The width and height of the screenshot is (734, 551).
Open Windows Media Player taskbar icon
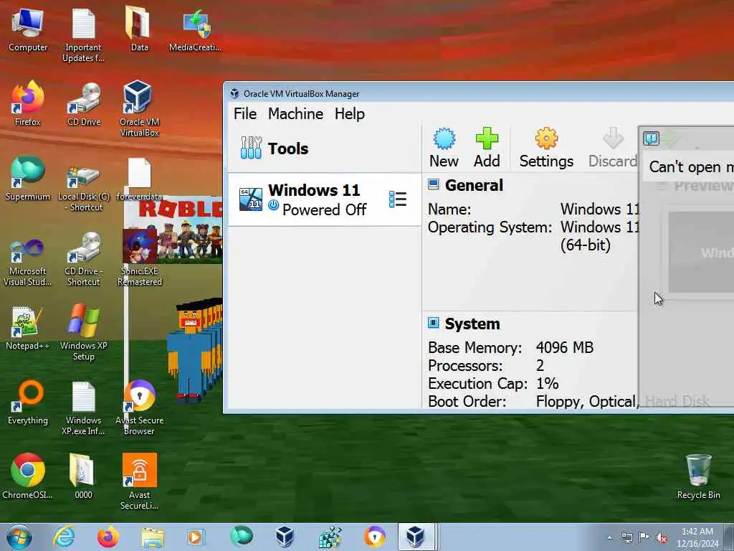(x=196, y=537)
